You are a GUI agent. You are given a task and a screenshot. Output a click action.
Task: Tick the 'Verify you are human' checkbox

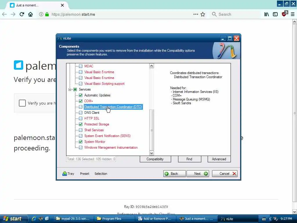tap(22, 103)
